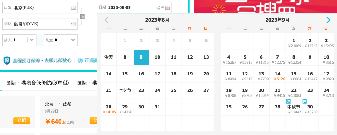Select September 15 priced ¥6604
This screenshot has width=337, height=135.
(x=294, y=74)
